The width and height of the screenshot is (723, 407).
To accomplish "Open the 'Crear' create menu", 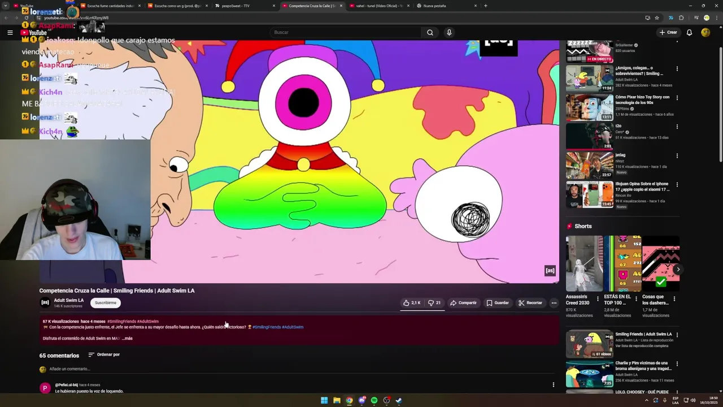I will point(668,32).
